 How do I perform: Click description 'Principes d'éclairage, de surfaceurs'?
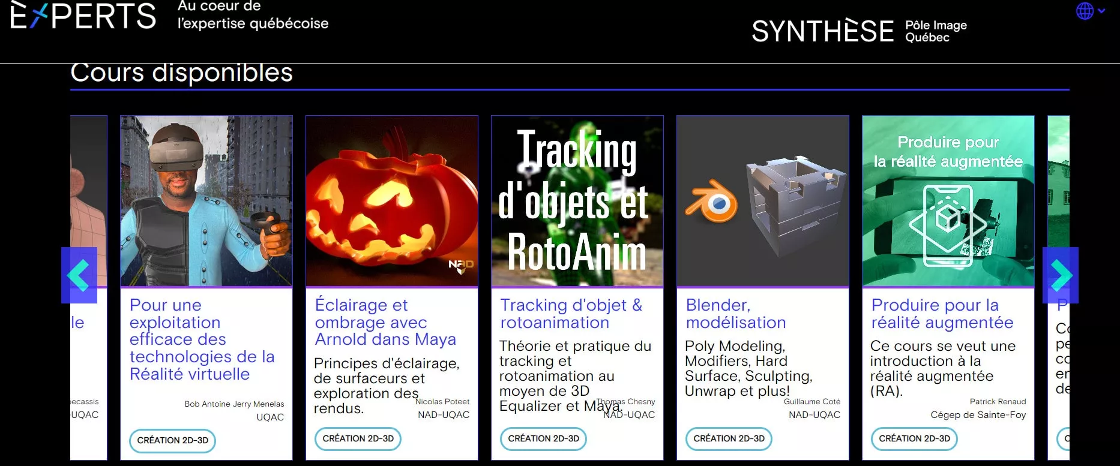(387, 386)
